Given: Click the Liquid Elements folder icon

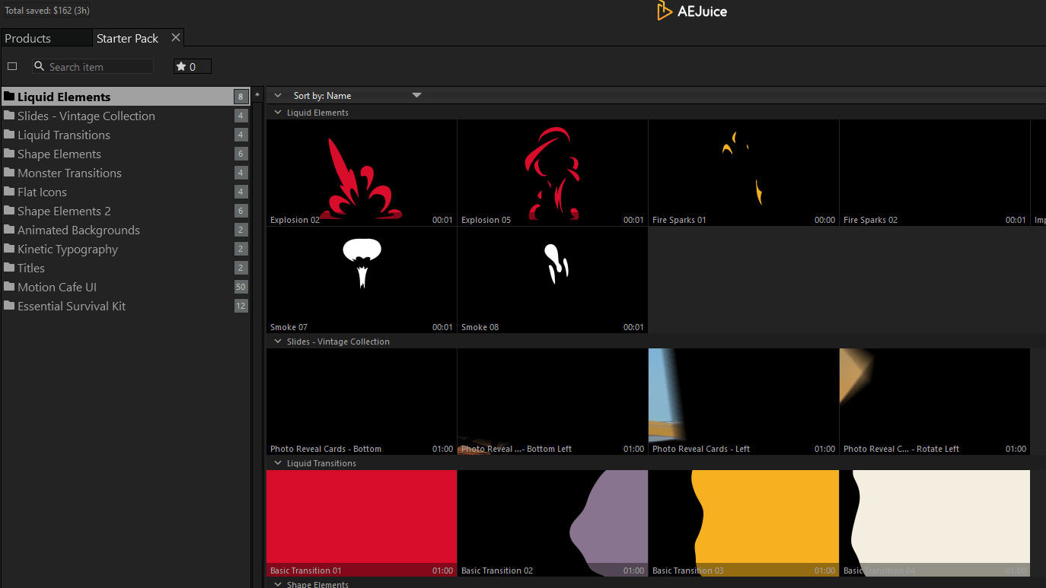Looking at the screenshot, I should [9, 97].
